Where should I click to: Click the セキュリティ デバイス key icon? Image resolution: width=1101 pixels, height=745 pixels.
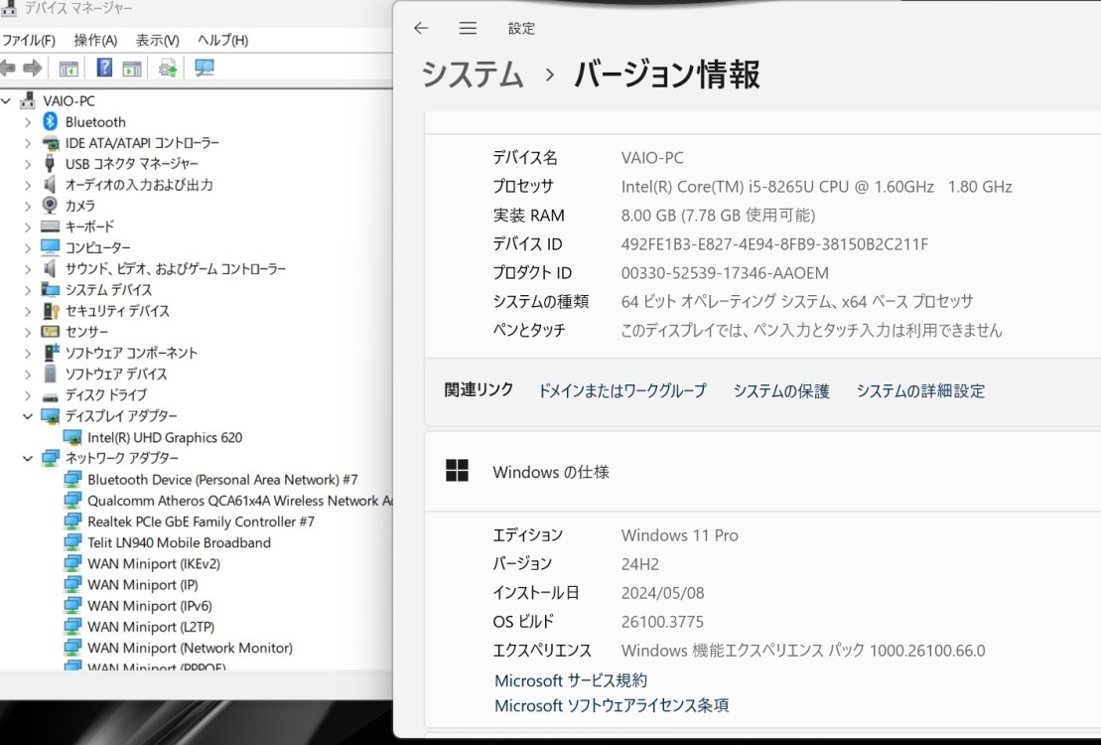pos(51,311)
